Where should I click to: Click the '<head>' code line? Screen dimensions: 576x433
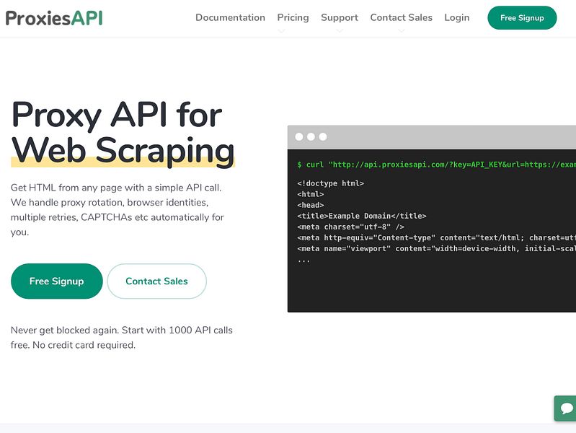[311, 205]
